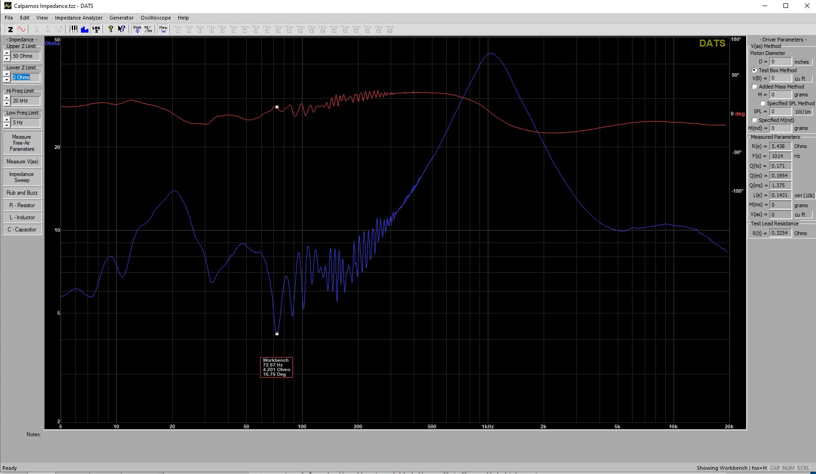Select memory slot Mem 5 icon
This screenshot has height=474, width=816.
click(x=223, y=29)
